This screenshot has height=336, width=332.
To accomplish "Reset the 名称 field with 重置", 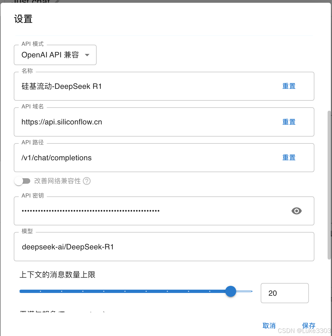I will pyautogui.click(x=289, y=86).
